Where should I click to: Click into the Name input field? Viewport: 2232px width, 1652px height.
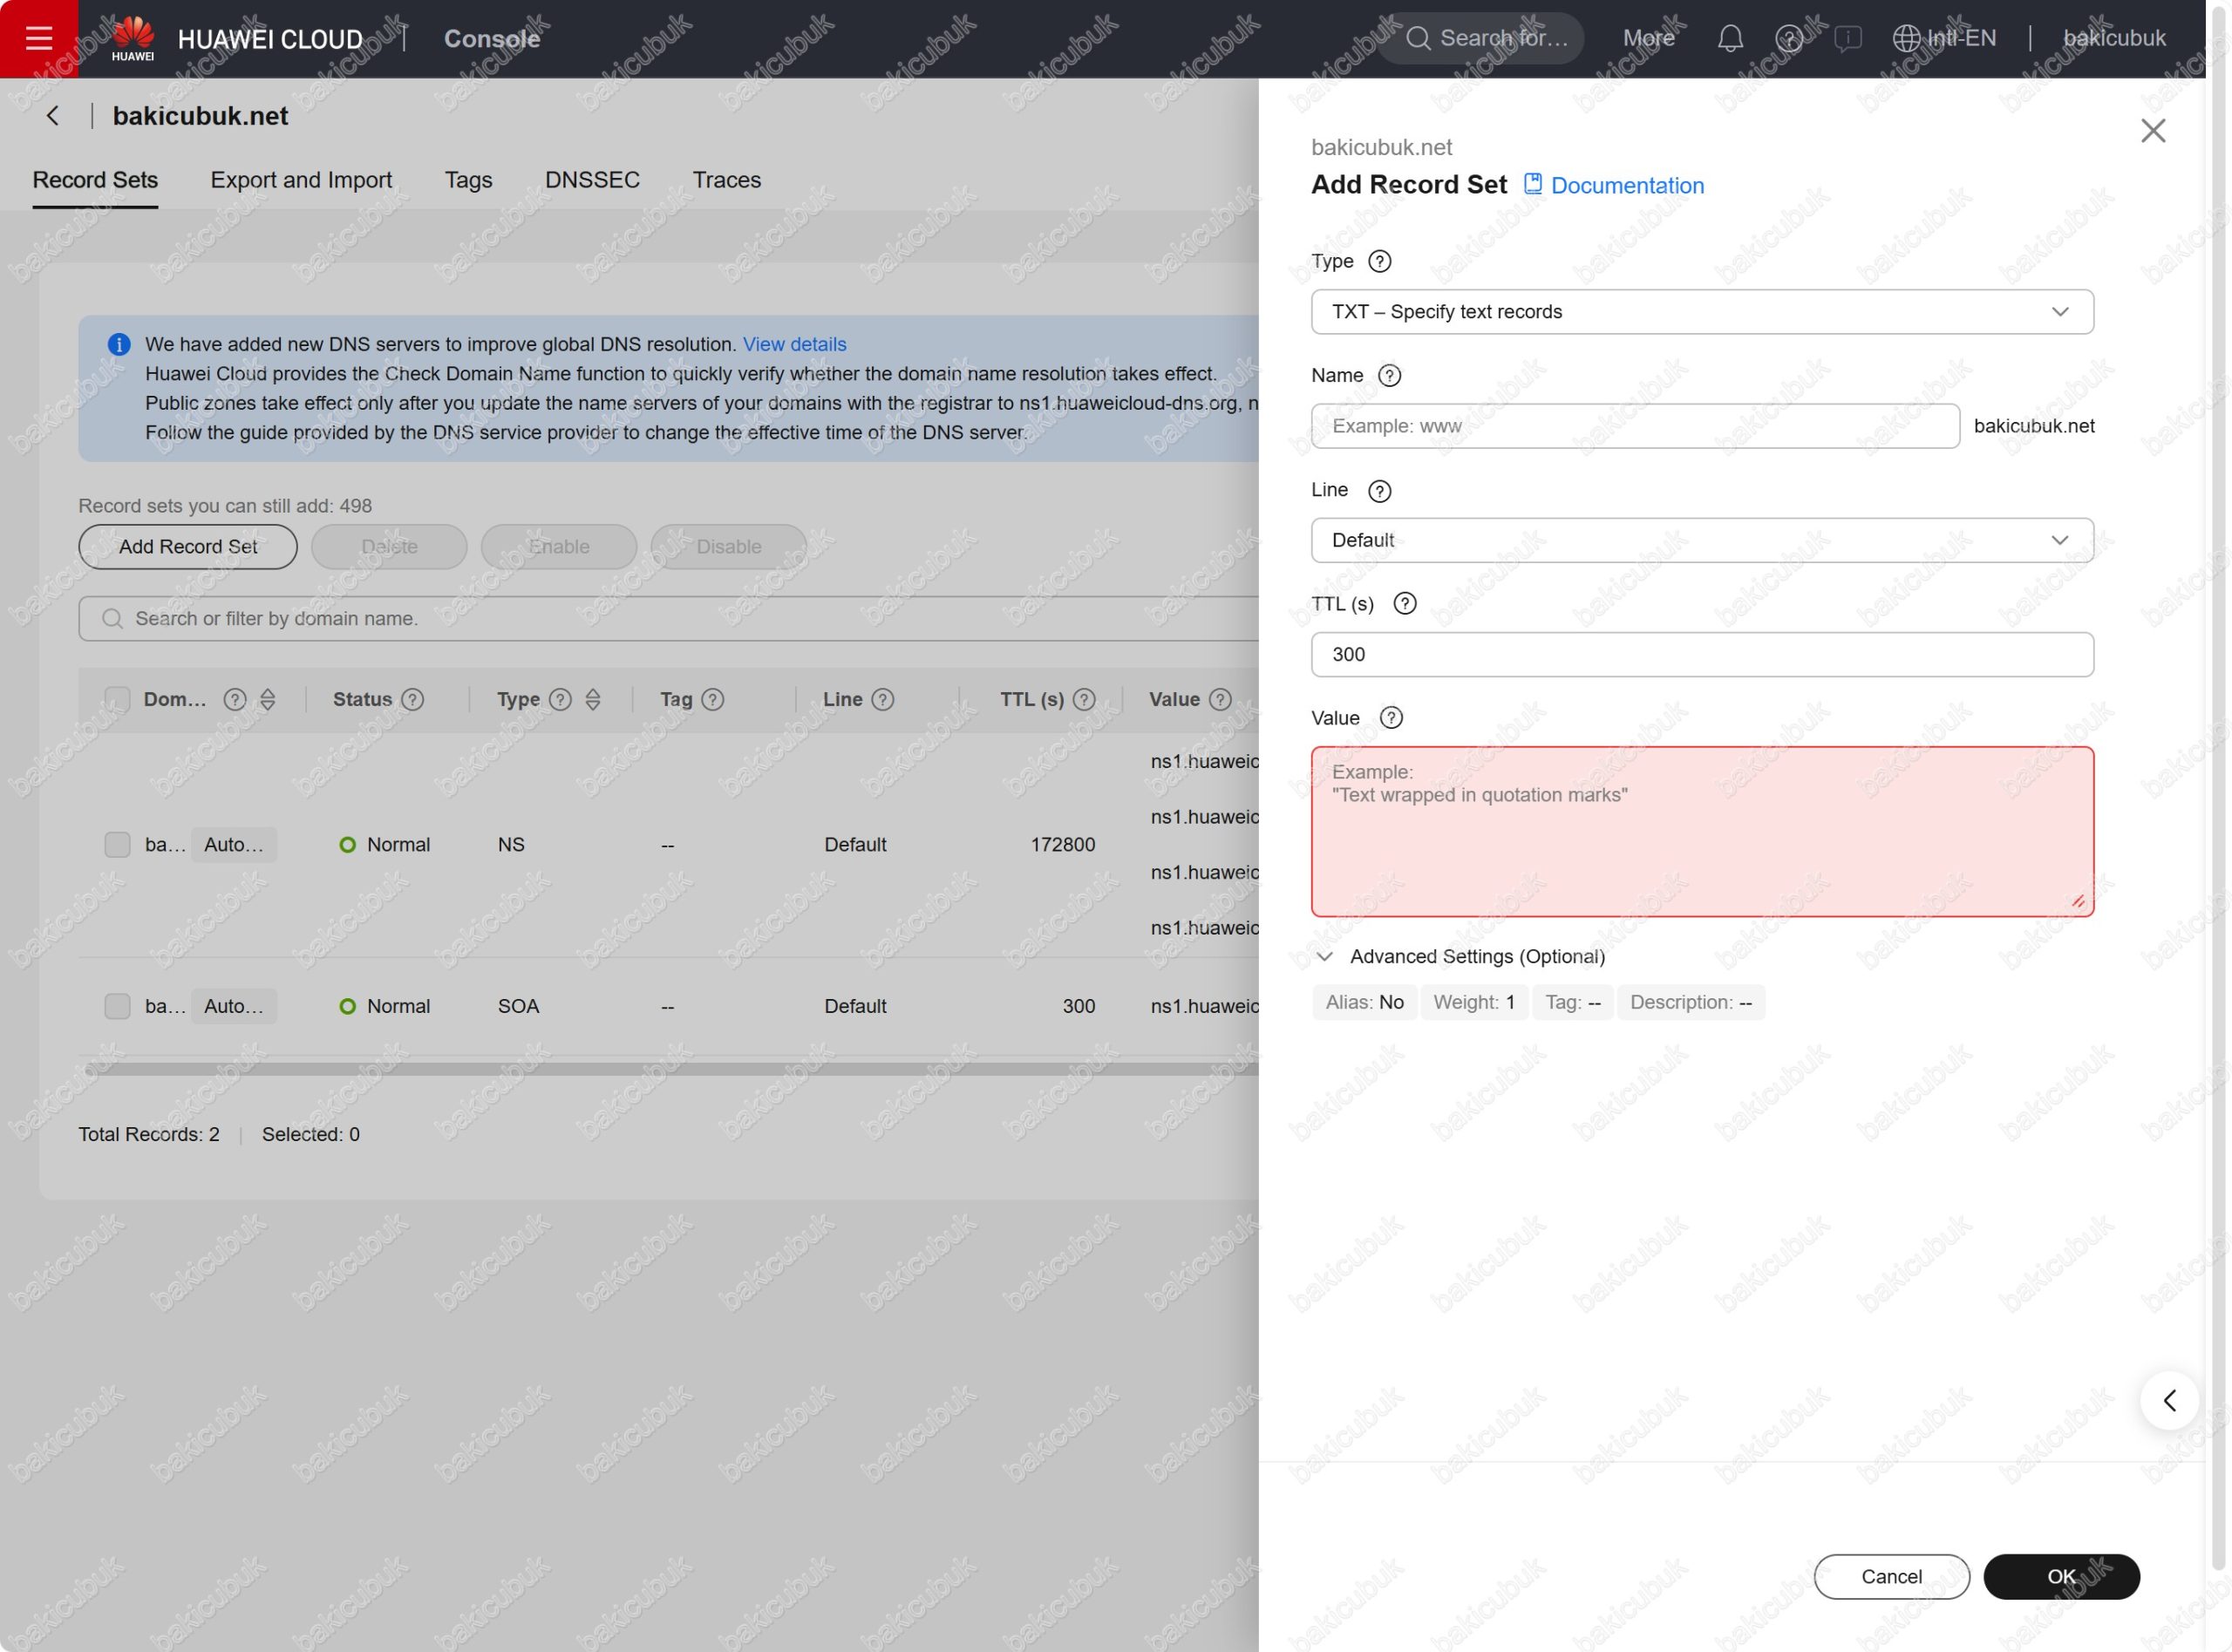pos(1634,426)
